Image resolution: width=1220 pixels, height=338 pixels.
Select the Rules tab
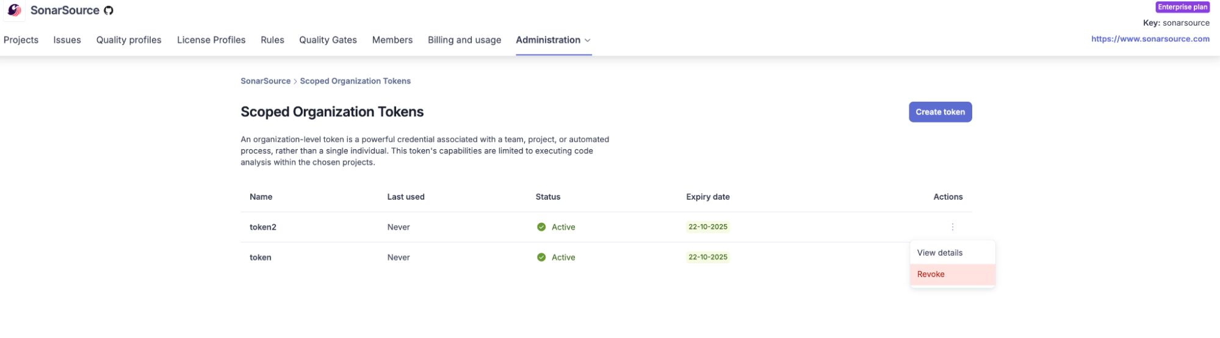272,40
